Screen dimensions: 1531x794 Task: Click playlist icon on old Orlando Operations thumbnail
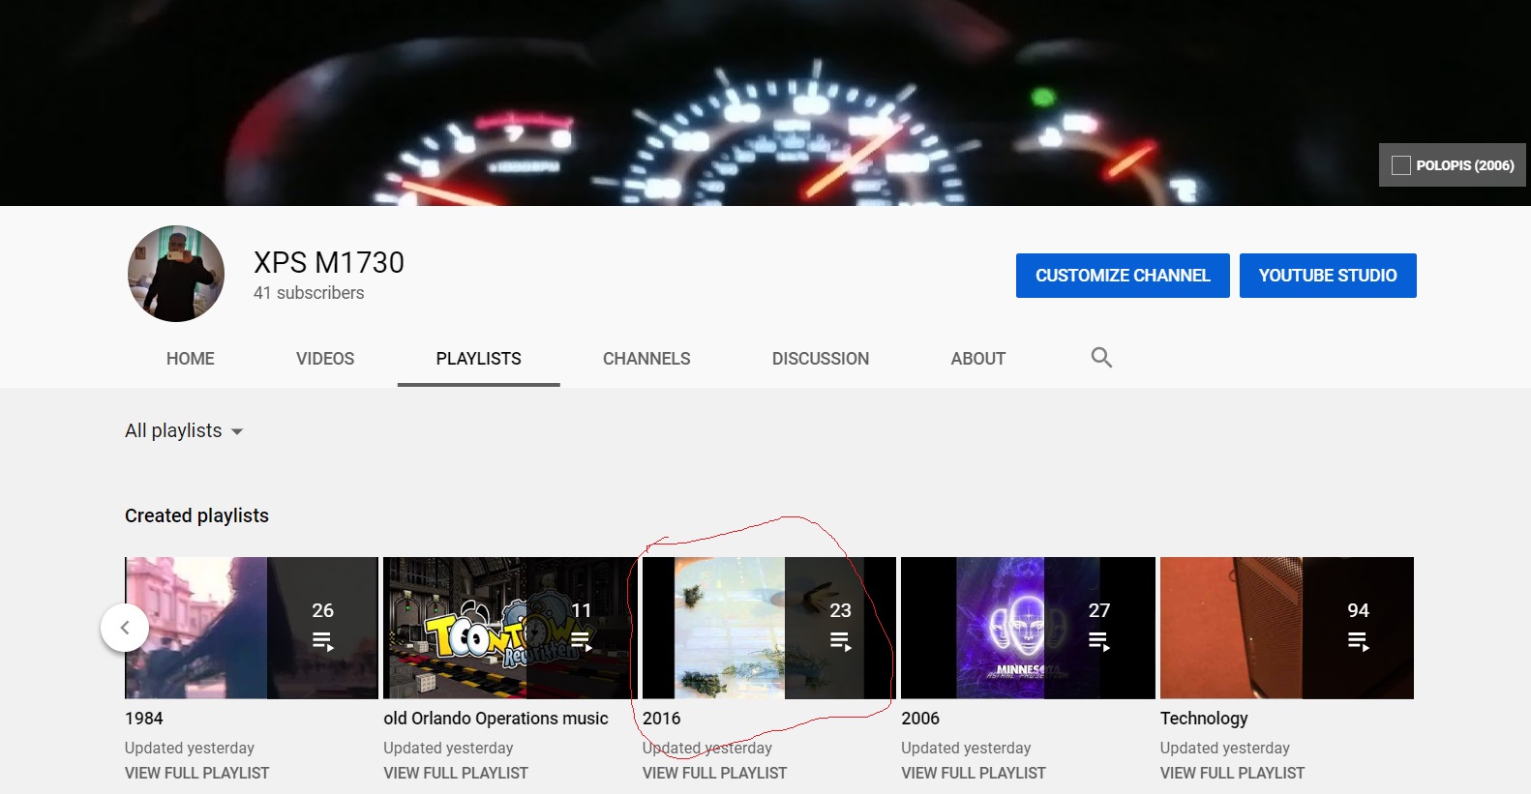coord(581,641)
